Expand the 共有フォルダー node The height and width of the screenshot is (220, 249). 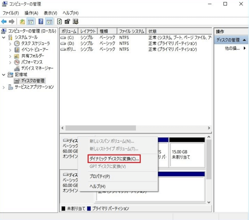(x=10, y=56)
